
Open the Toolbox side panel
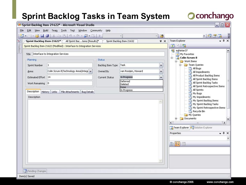point(19,47)
